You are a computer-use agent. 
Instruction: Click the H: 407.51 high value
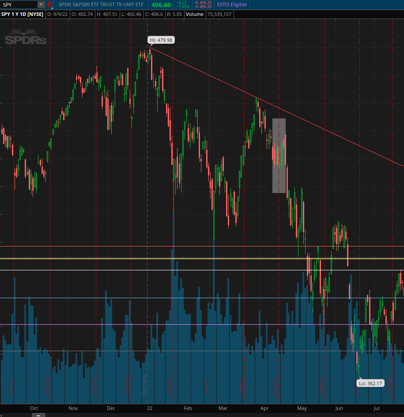(107, 14)
